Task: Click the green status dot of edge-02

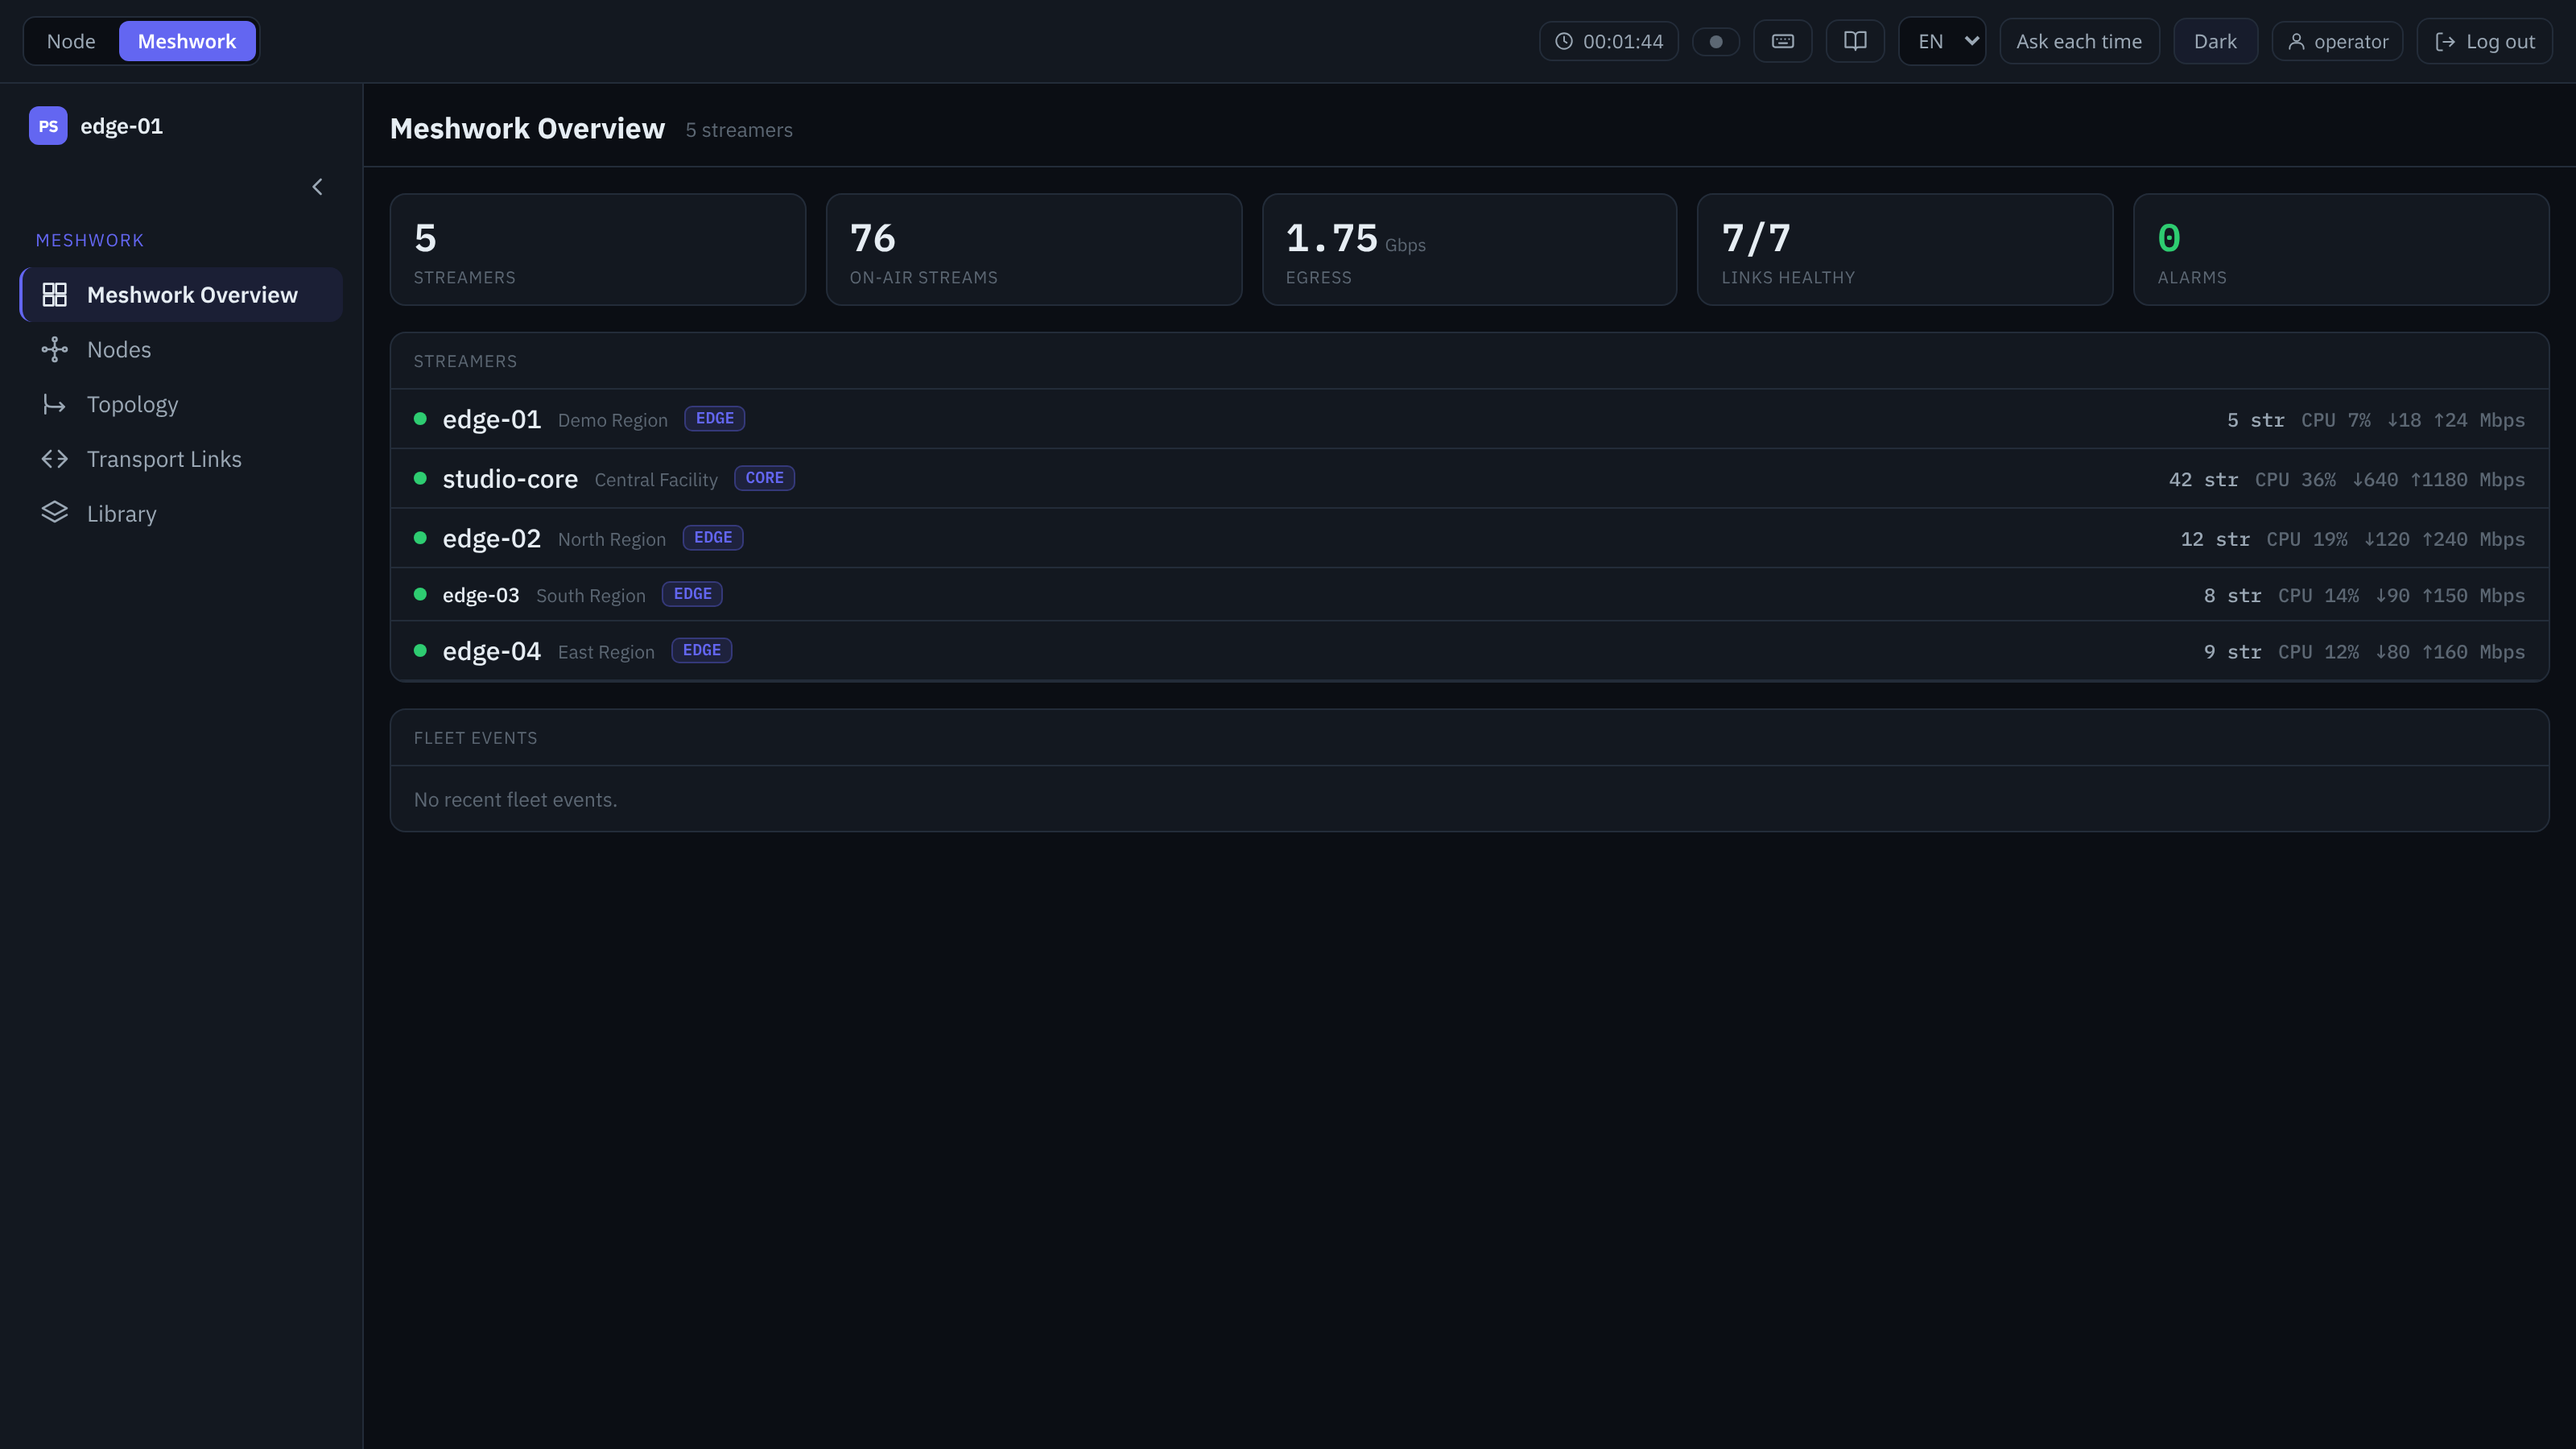Action: [420, 538]
